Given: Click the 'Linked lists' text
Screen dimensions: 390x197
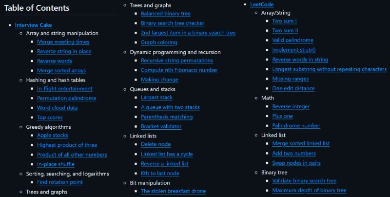Looking at the screenshot, I should point(143,136).
